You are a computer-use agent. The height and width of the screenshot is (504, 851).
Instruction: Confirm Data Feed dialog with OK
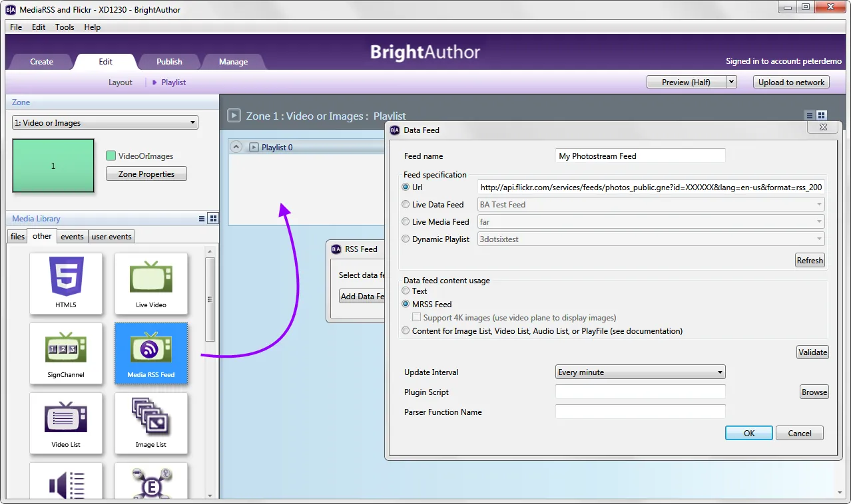click(x=749, y=434)
